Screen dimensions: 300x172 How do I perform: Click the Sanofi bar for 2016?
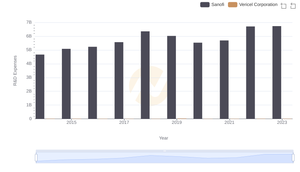[x=93, y=83]
